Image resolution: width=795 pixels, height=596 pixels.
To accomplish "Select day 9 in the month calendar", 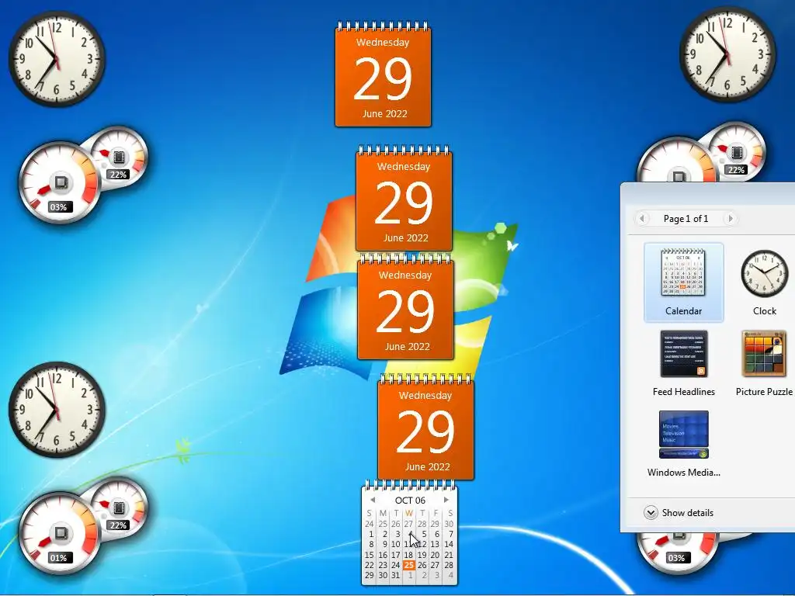I will coord(384,544).
